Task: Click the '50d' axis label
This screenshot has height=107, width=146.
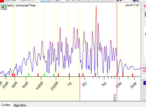Action: point(25,85)
